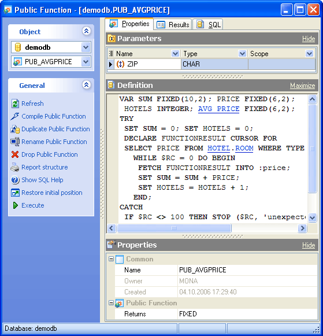Image resolution: width=323 pixels, height=336 pixels.
Task: Collapse the Public Function properties group
Action: [x=111, y=303]
